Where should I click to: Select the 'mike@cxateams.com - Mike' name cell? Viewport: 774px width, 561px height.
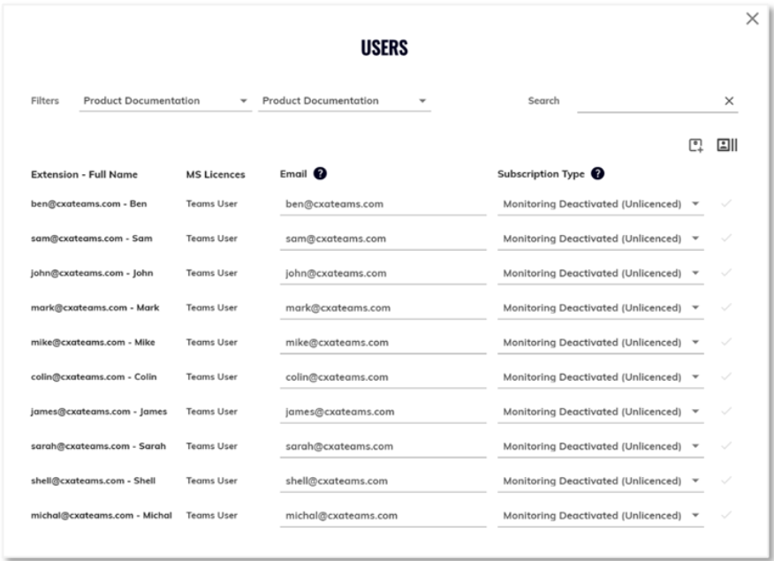point(93,343)
